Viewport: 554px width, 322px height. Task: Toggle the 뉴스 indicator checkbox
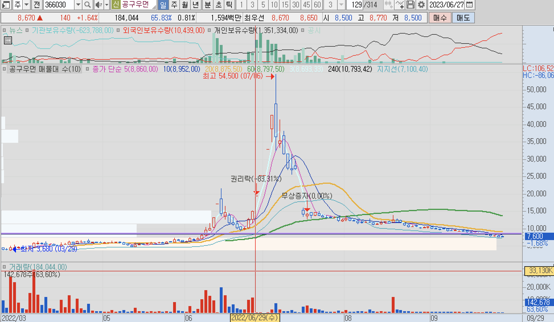click(x=4, y=30)
